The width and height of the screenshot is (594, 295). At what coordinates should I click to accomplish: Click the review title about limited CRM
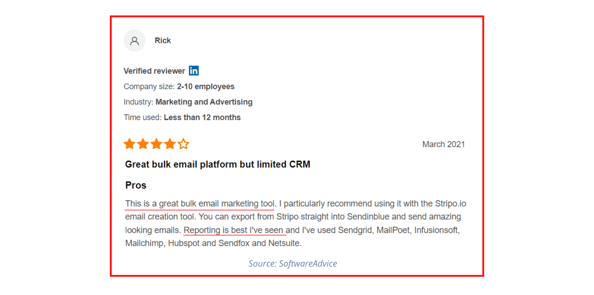coord(217,164)
